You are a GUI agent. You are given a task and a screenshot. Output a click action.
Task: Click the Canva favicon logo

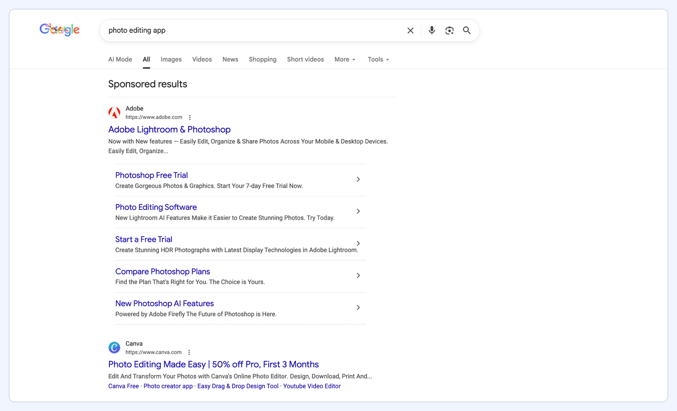click(114, 348)
